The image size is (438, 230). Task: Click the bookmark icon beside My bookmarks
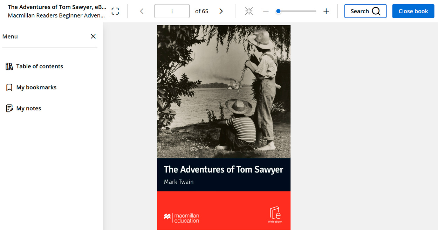pyautogui.click(x=9, y=88)
